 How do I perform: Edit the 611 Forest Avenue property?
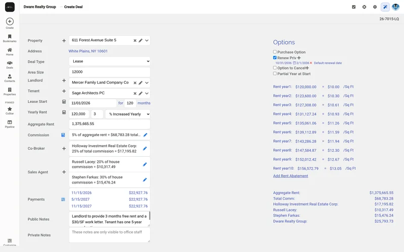tap(140, 41)
